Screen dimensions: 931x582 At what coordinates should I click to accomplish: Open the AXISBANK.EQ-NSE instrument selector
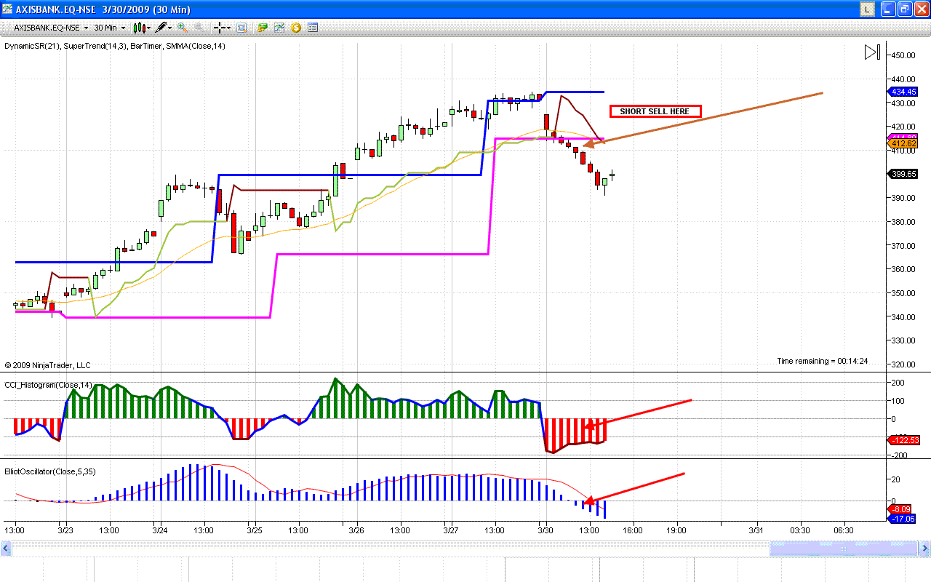click(x=51, y=28)
